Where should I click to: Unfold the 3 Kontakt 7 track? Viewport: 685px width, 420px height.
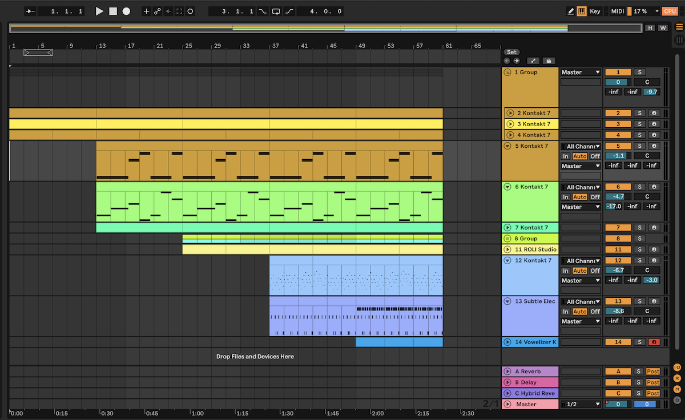pos(510,124)
